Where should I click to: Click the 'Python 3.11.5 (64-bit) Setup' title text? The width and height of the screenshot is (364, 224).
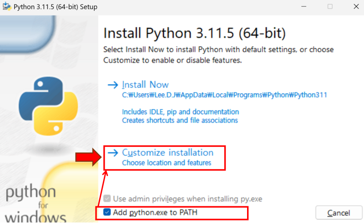click(56, 7)
